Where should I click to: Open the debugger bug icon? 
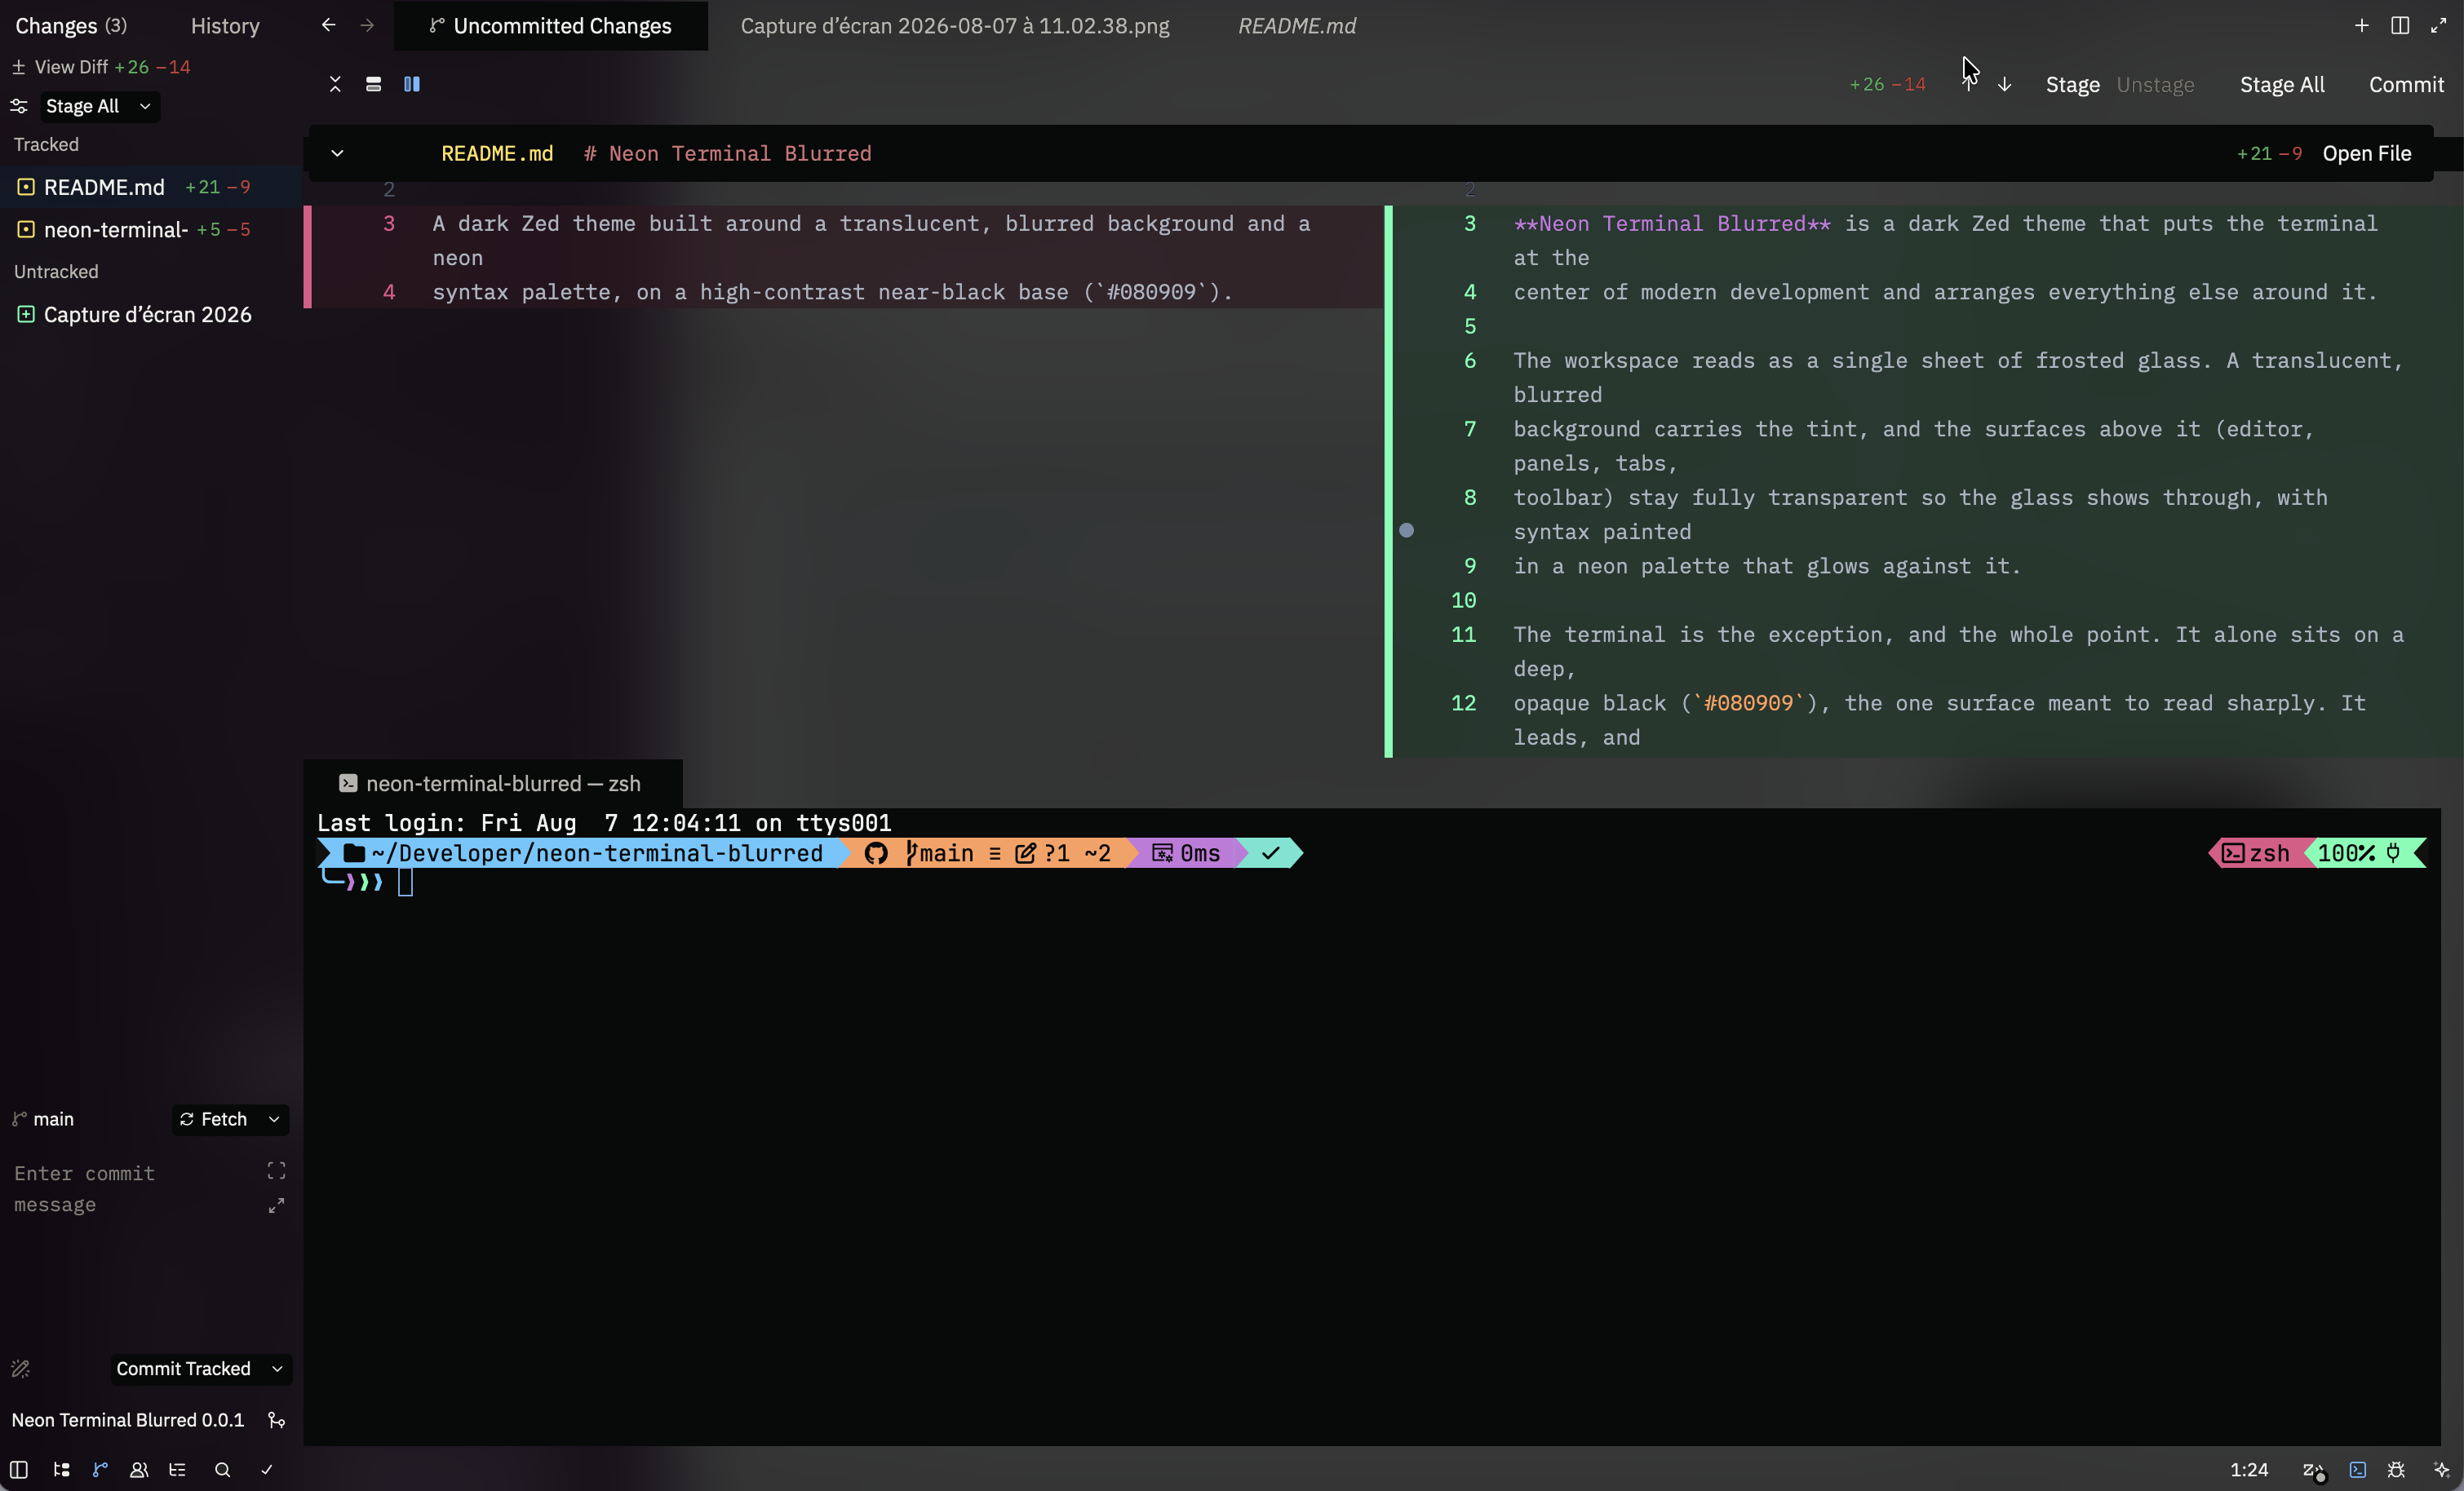(x=2396, y=1469)
